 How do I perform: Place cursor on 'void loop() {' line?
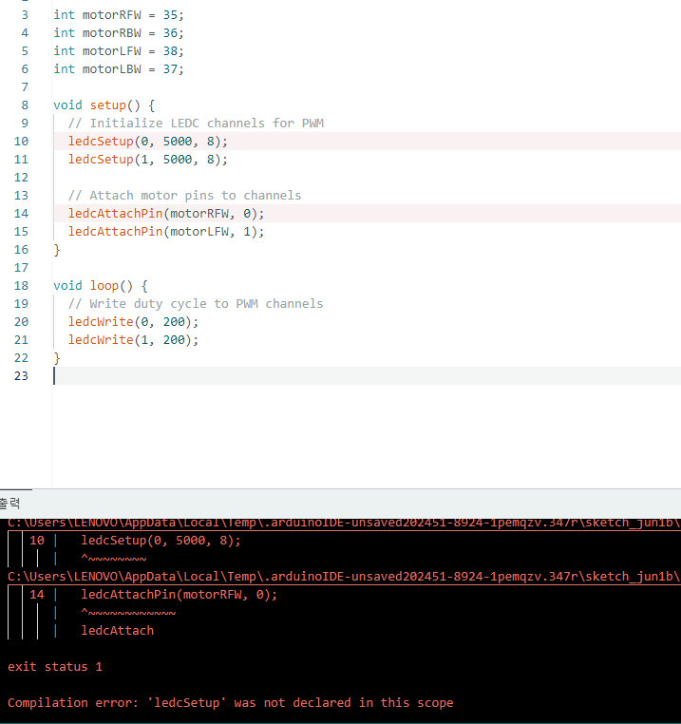[101, 286]
